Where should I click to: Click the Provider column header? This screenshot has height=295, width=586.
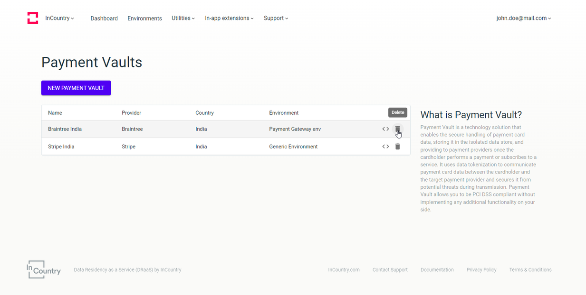coord(131,113)
